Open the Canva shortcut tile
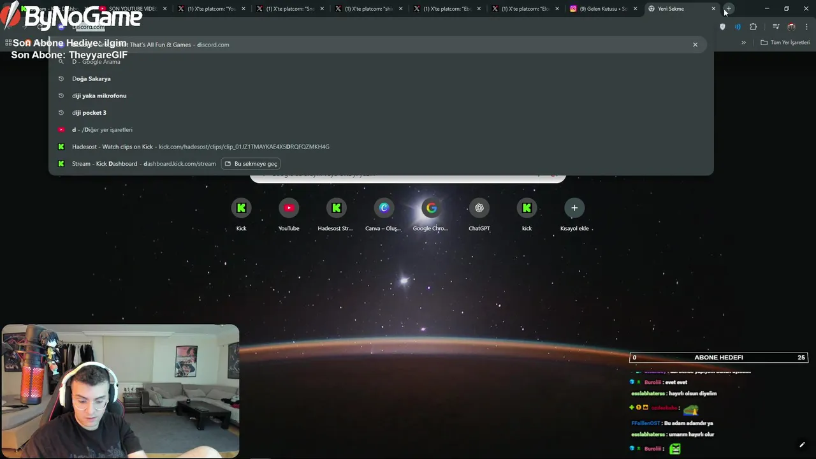Screen dimensions: 816x459 [x=384, y=215]
